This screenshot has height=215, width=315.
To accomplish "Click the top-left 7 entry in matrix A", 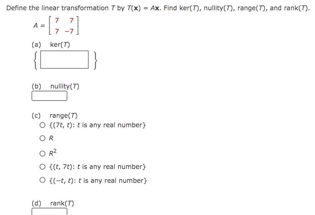I will coord(57,20).
